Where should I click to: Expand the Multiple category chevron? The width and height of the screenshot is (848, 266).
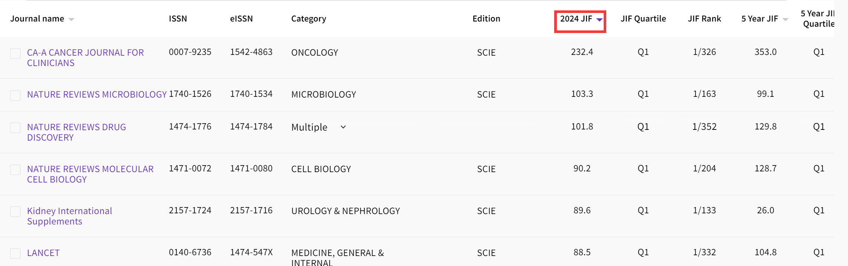click(343, 127)
